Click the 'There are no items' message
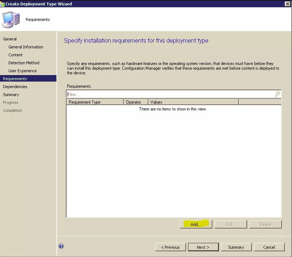 point(173,109)
